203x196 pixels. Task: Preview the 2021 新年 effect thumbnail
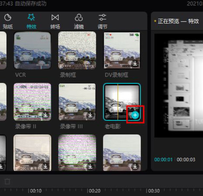pyautogui.click(x=32, y=153)
